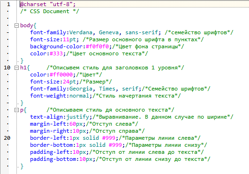Click comment 'Описываем стиль дя основного текста'
The image size is (249, 174).
(110, 110)
